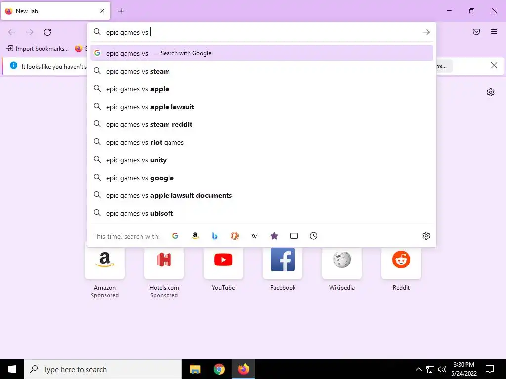
Task: Pick the DuckDuckGo one-off search icon
Action: pyautogui.click(x=235, y=236)
